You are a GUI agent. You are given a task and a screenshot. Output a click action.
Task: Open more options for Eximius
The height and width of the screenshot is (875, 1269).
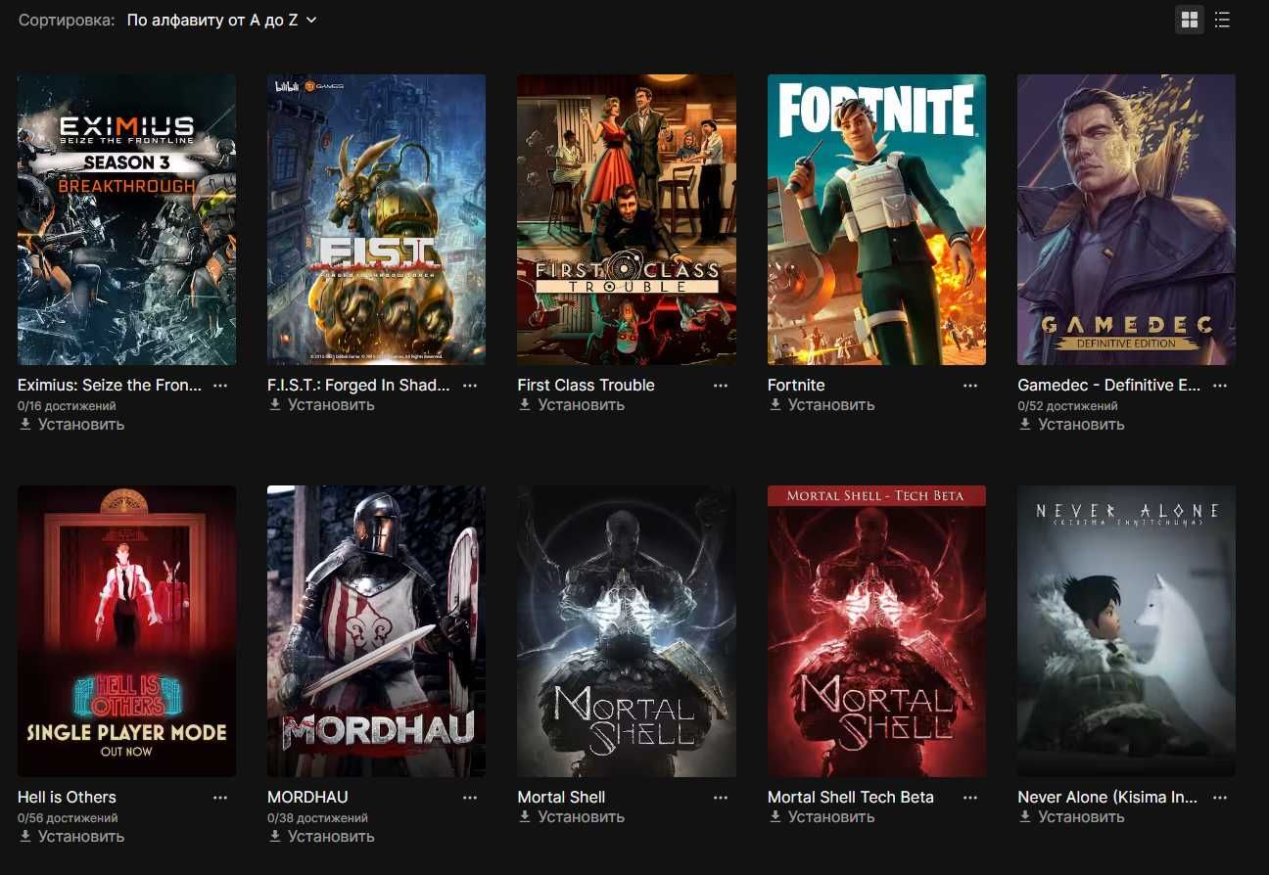point(220,386)
